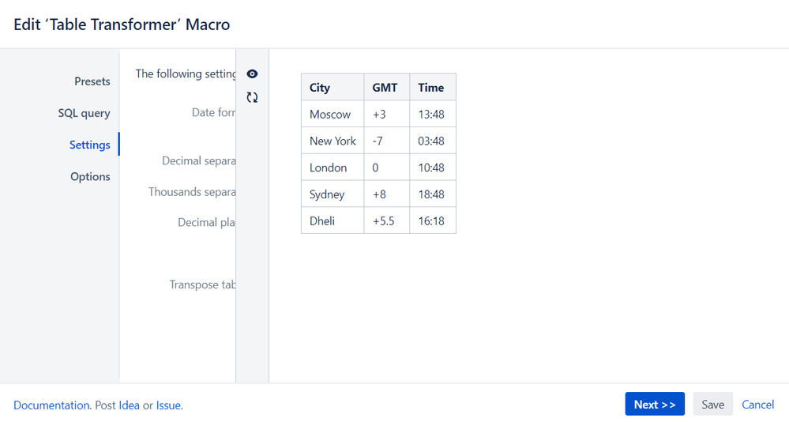789x422 pixels.
Task: Click the Save button
Action: pos(712,405)
